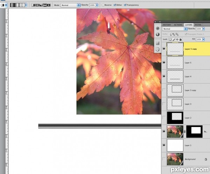Click 'Background' layer name text
The height and width of the screenshot is (174, 210).
pyautogui.click(x=190, y=159)
